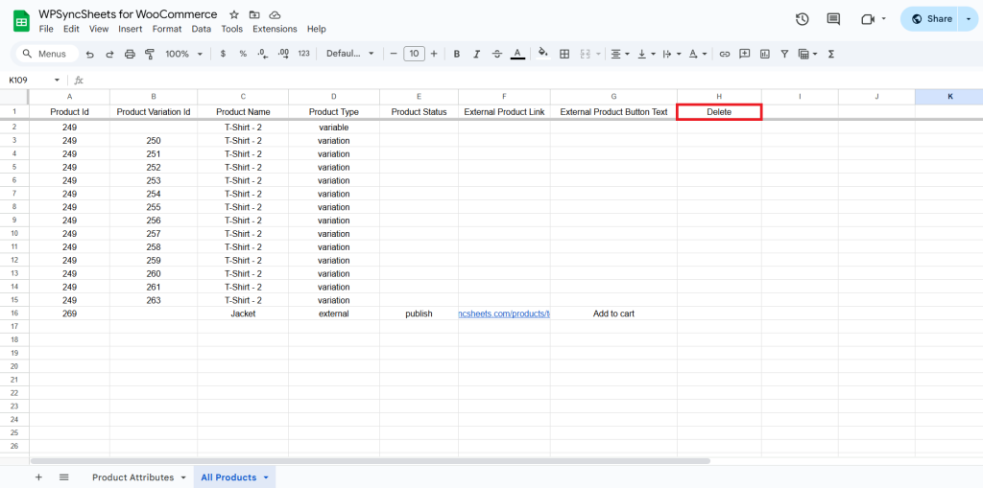Open the All Products tab arrow

(266, 477)
